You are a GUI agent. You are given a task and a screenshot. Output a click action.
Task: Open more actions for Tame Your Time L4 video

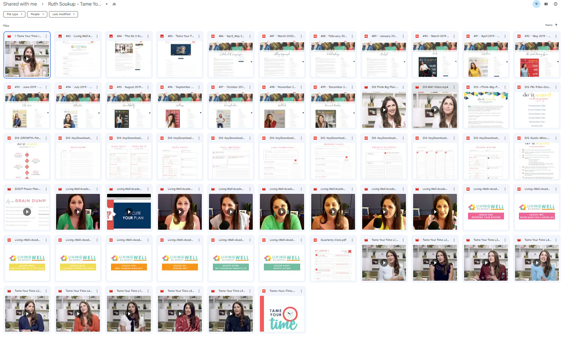click(x=556, y=240)
